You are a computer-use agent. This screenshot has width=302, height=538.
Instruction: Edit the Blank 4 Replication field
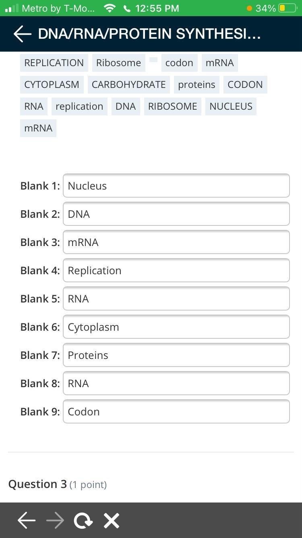coord(176,271)
